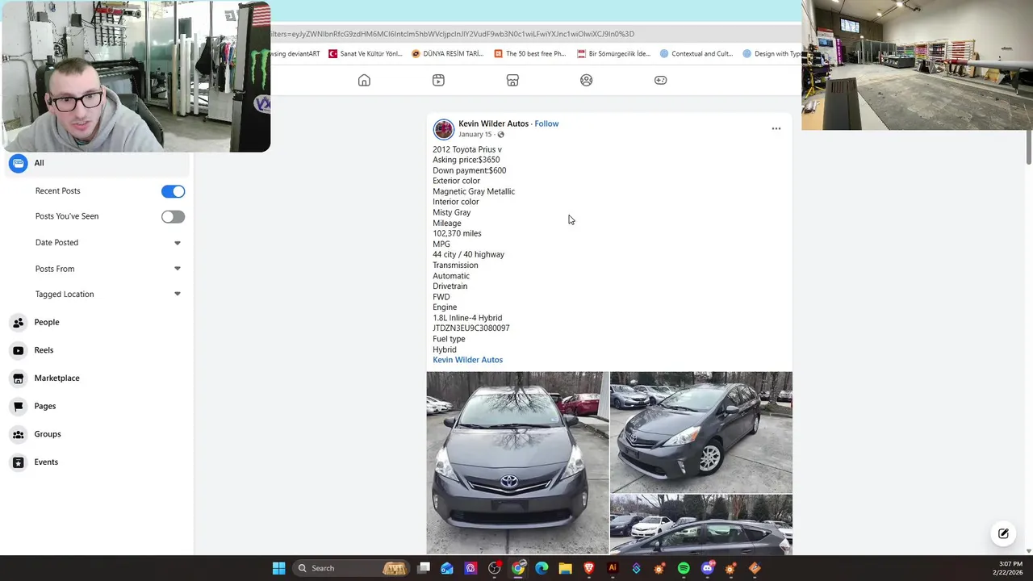Select the Pages search filter
Viewport: 1033px width, 581px height.
click(x=97, y=406)
